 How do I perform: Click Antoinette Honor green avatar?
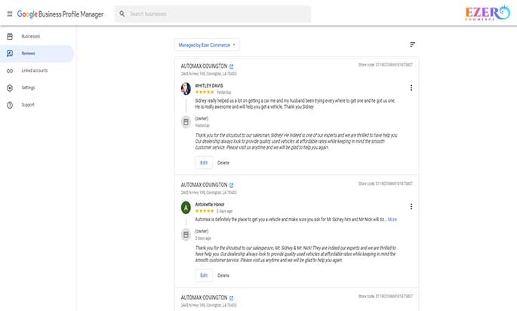pos(186,208)
